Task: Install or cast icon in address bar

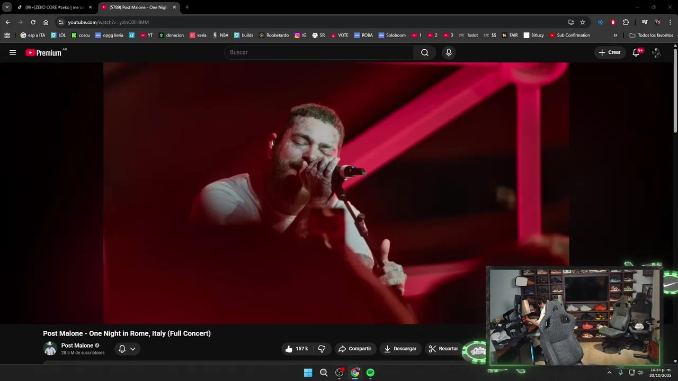Action: point(571,22)
